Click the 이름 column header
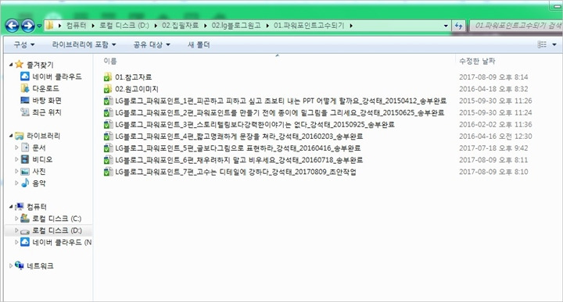The height and width of the screenshot is (302, 563). [110, 62]
